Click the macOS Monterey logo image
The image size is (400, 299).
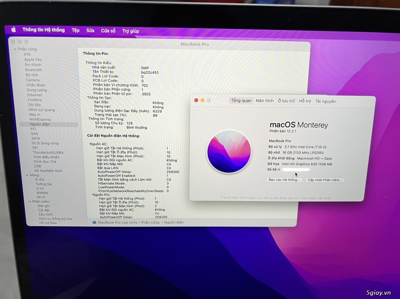(229, 151)
